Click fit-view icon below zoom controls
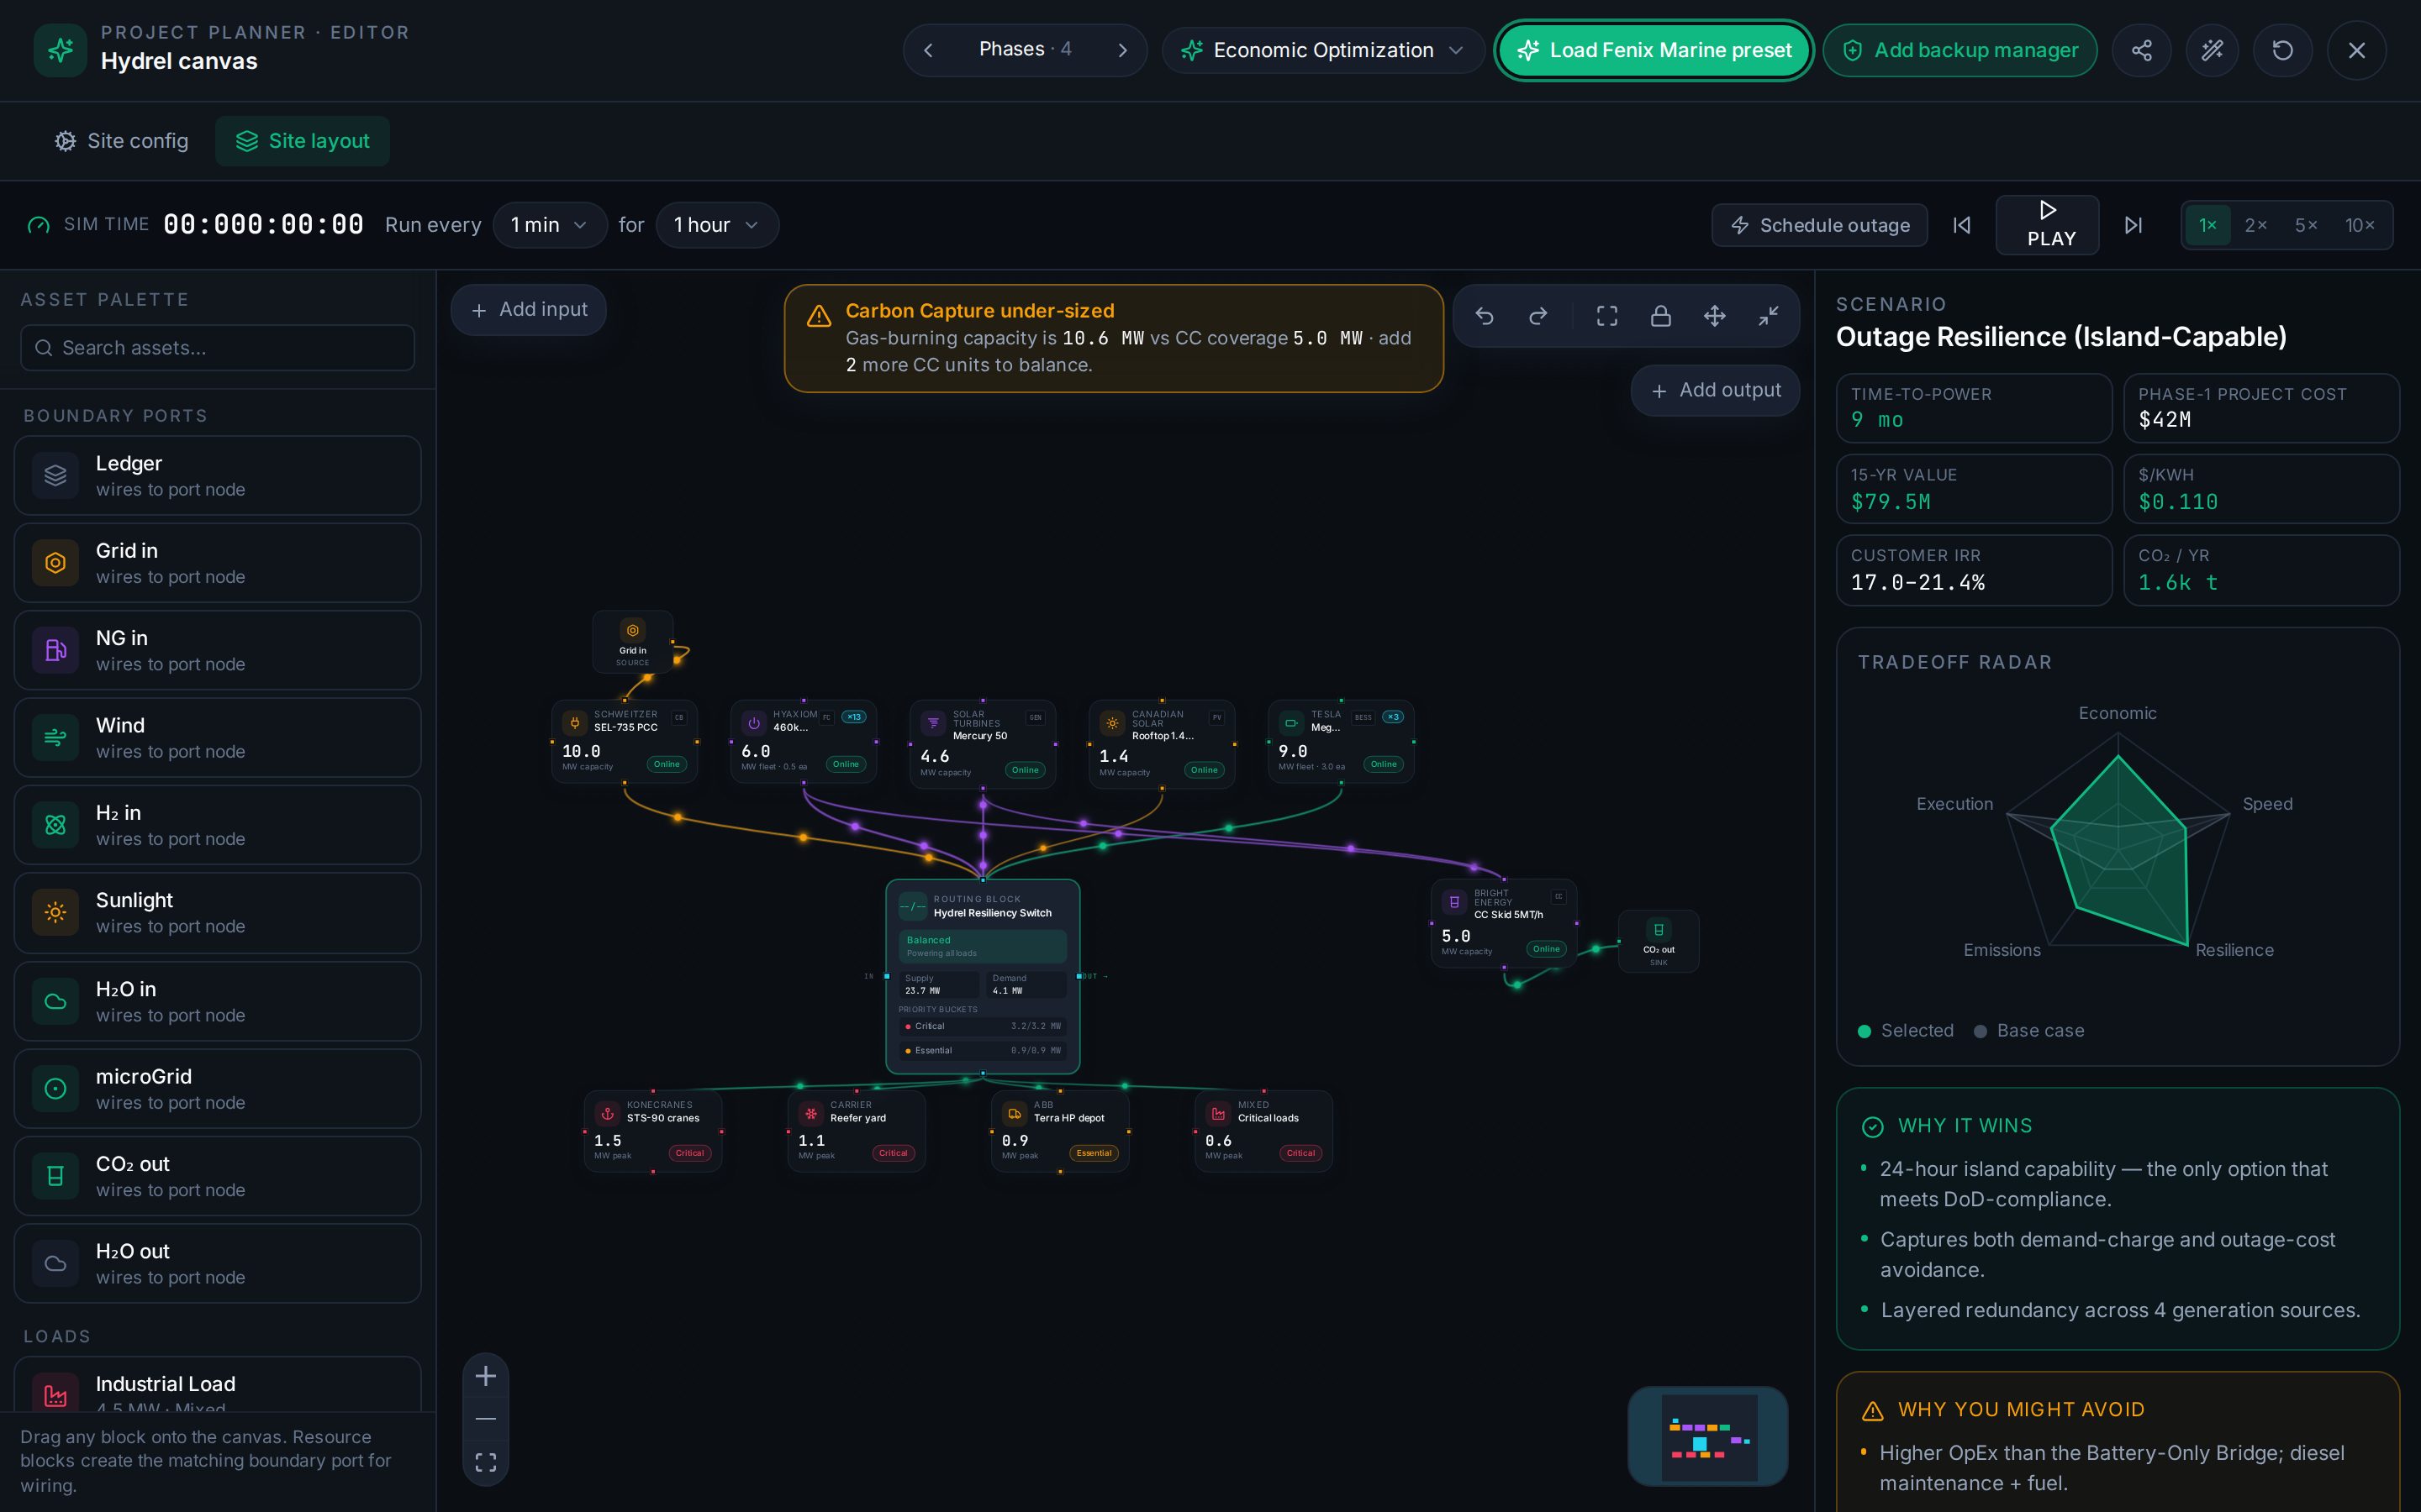 point(485,1462)
